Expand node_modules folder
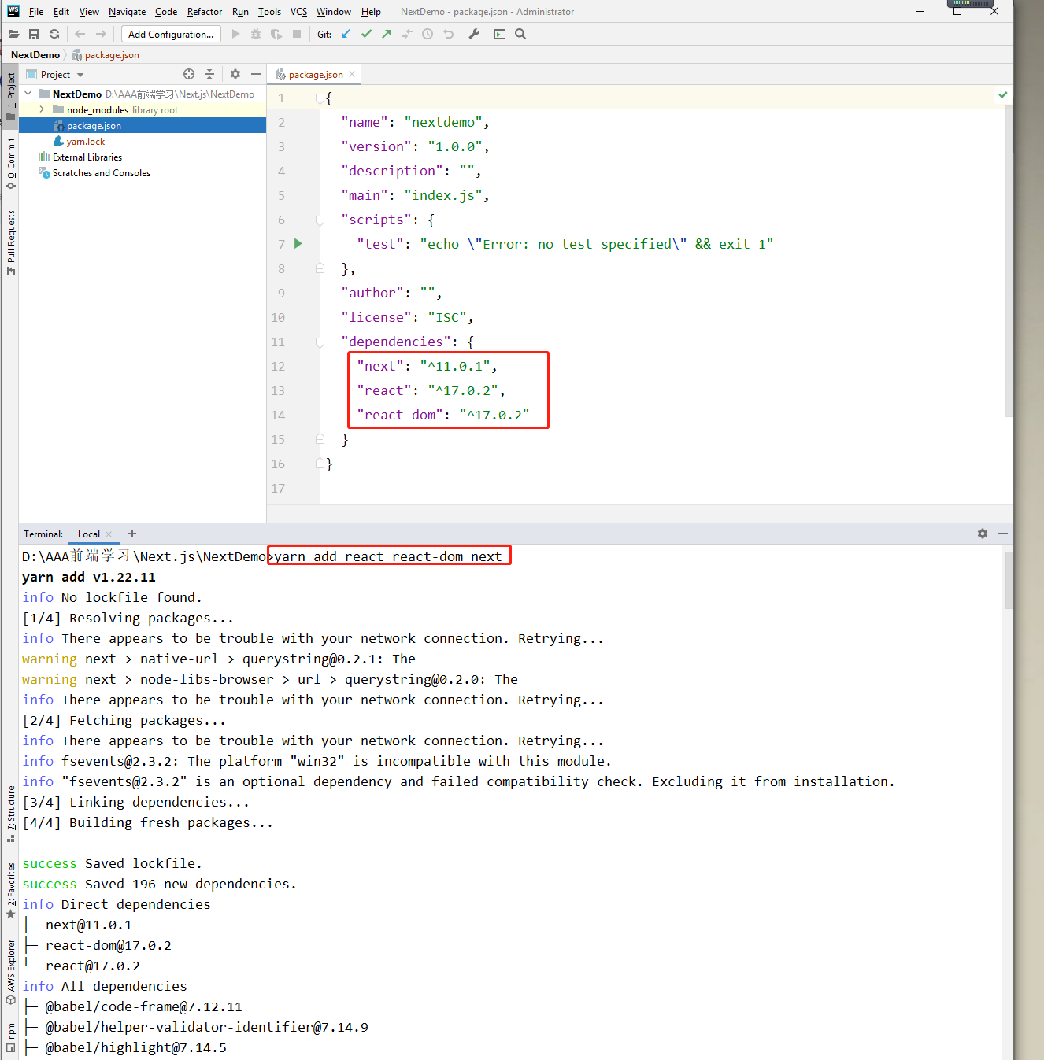 (x=42, y=109)
